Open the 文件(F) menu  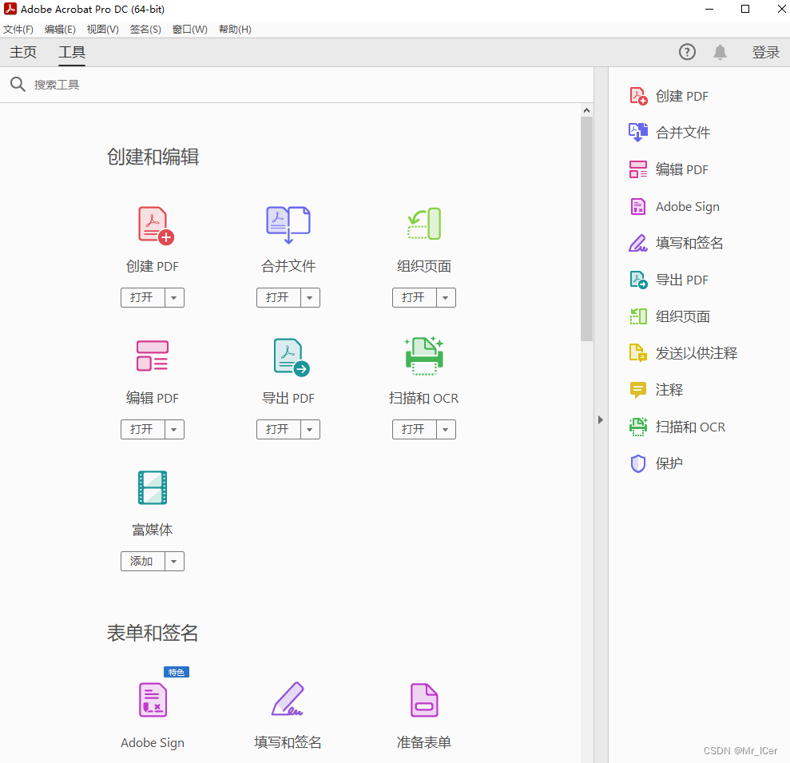coord(18,30)
